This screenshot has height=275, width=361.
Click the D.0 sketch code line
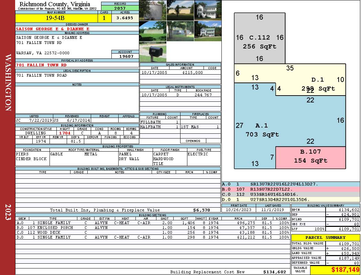291,199
